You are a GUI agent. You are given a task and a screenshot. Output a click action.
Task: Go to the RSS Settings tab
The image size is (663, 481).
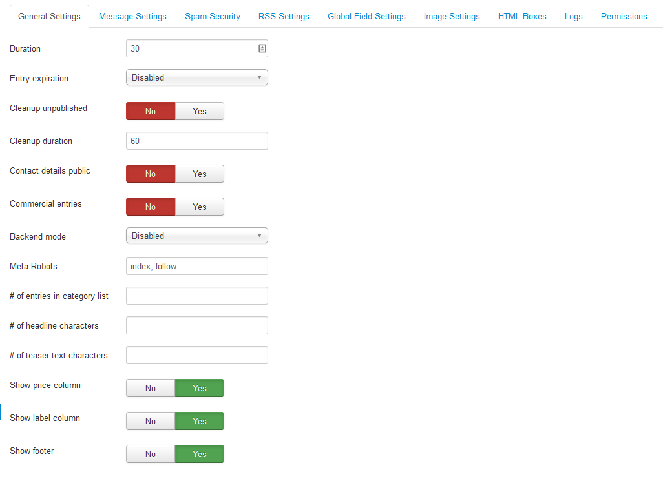point(284,16)
